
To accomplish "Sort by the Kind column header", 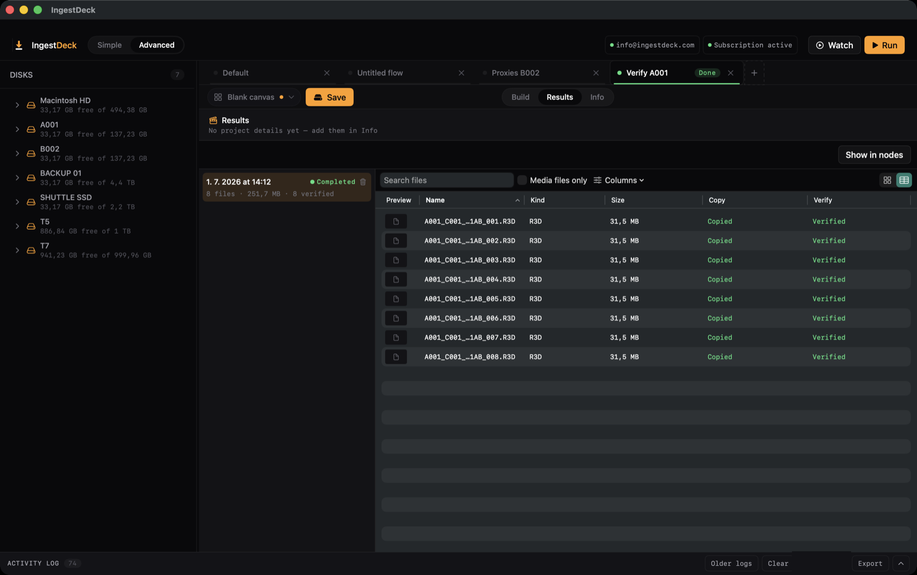I will pyautogui.click(x=565, y=200).
